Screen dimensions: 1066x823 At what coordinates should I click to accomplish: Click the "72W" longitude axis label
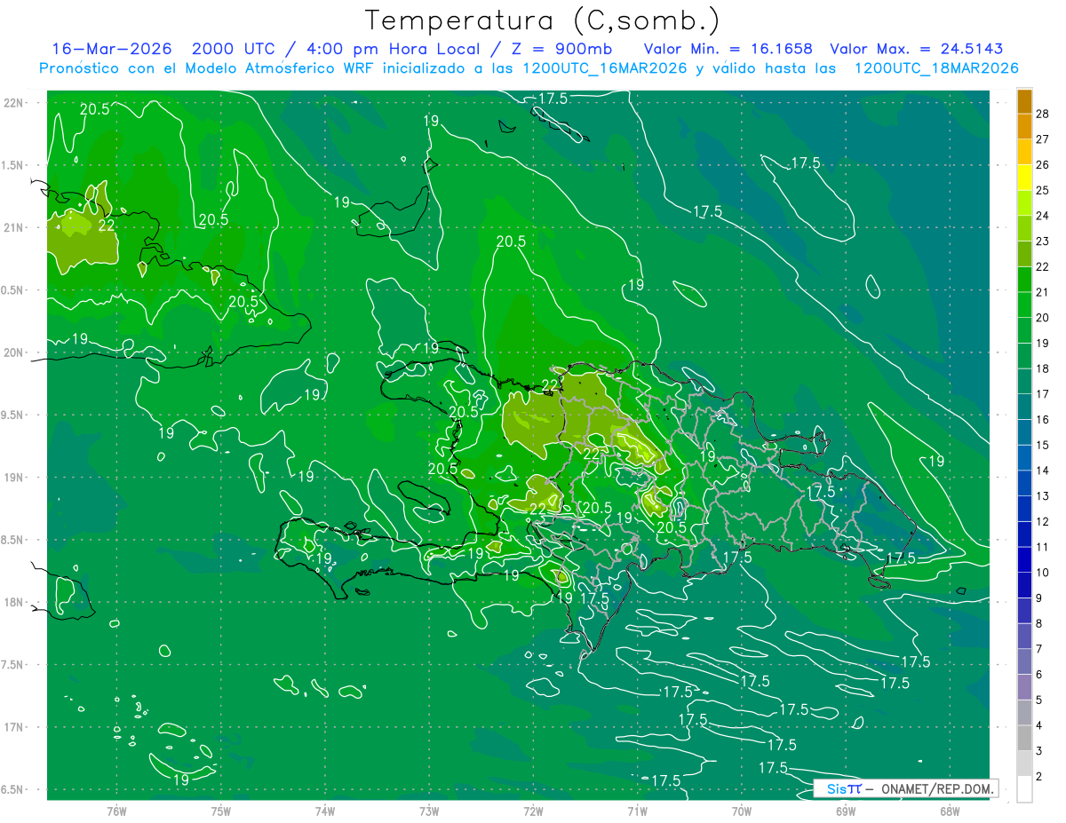(533, 811)
